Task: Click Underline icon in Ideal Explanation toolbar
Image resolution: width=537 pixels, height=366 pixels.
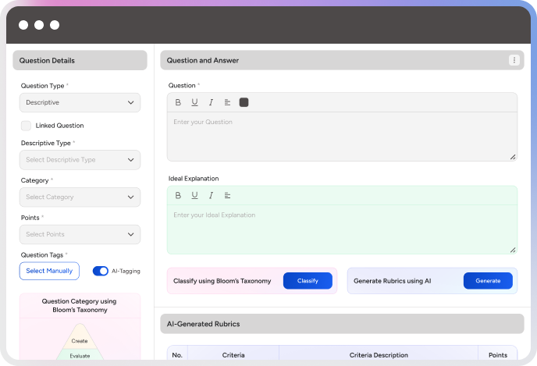Action: coord(194,195)
